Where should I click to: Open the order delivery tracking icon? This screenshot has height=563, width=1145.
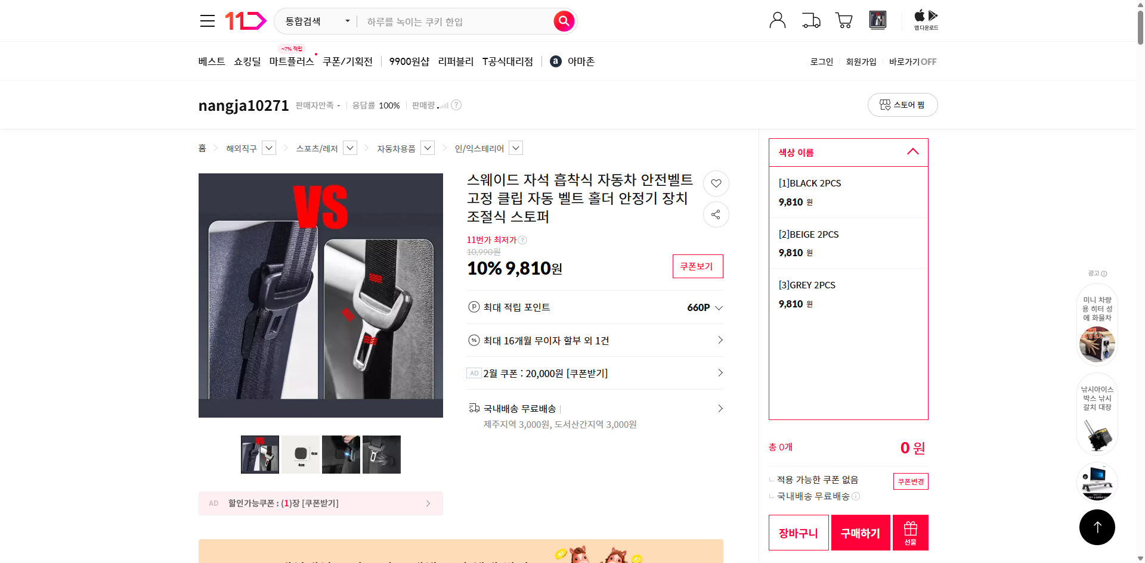point(810,20)
